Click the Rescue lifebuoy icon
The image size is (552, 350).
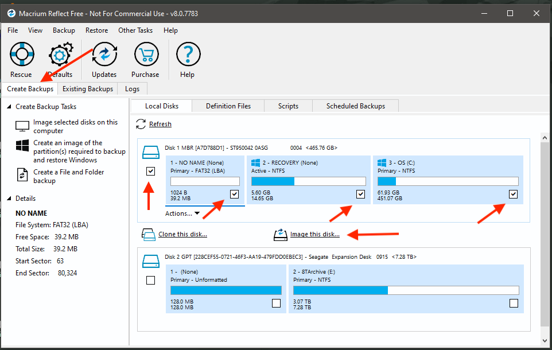click(x=21, y=56)
